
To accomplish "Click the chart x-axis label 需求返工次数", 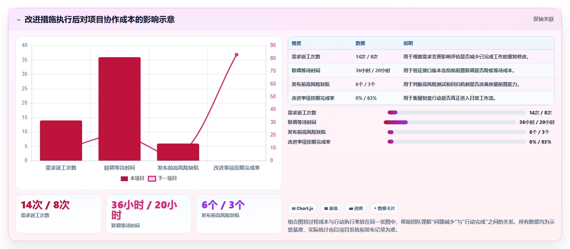I will click(x=61, y=168).
